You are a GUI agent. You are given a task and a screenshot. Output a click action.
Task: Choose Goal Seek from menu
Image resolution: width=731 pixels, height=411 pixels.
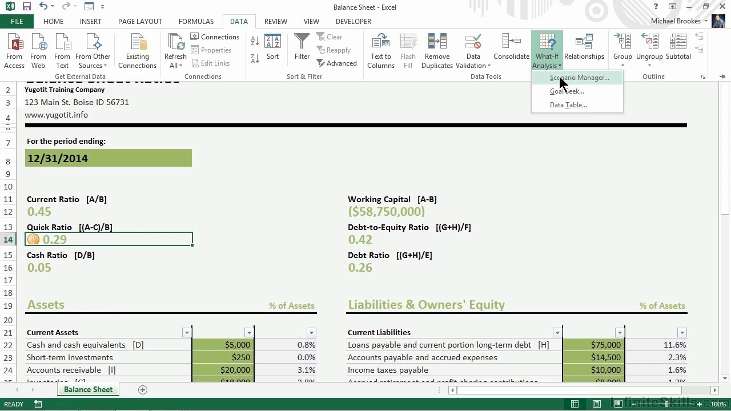tap(577, 91)
